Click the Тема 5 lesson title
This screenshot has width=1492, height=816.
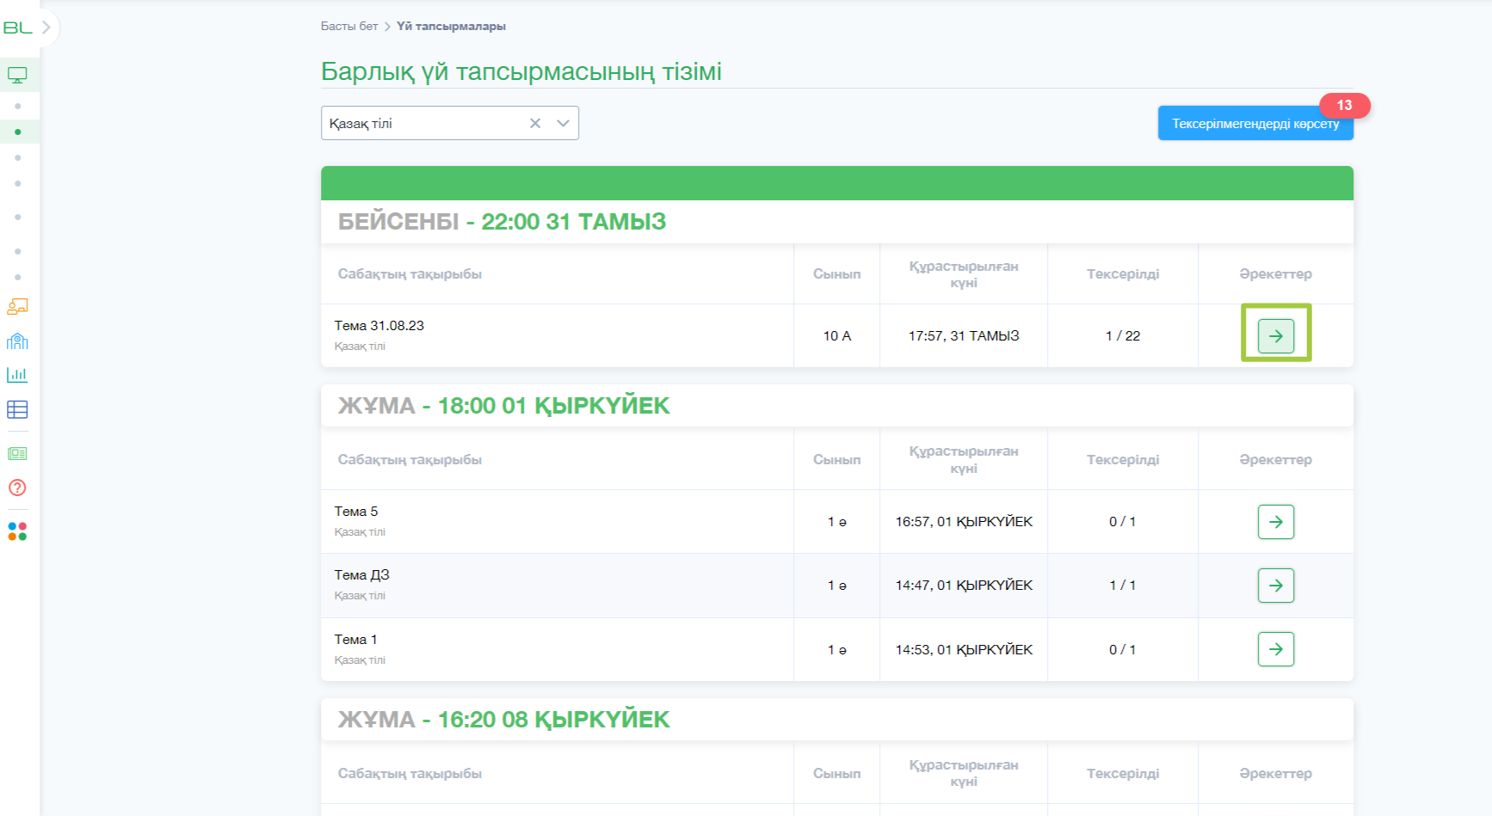click(356, 512)
